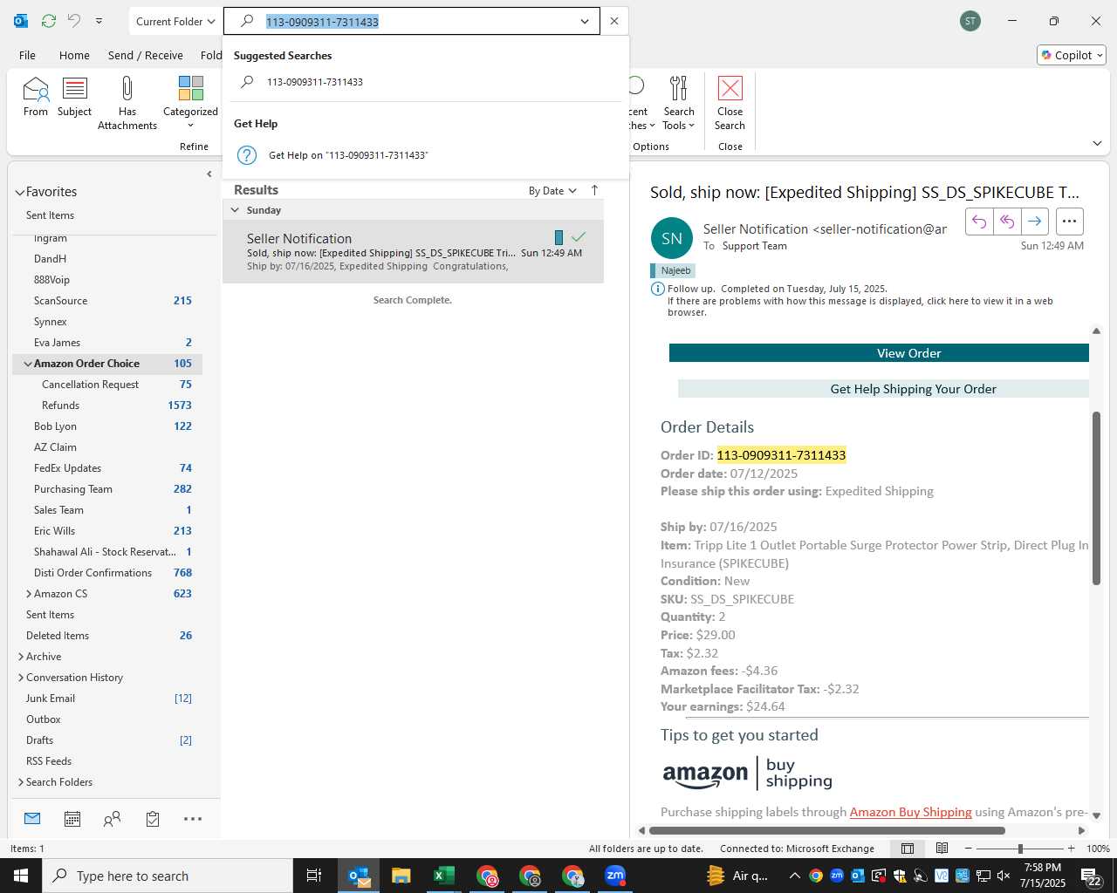Viewport: 1117px width, 893px height.
Task: Reverse sort order with the arrow
Action: [595, 190]
